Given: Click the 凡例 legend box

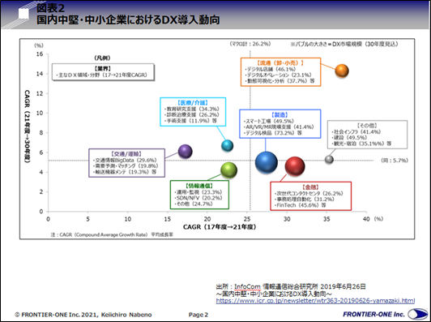Looking at the screenshot, I should click(103, 72).
